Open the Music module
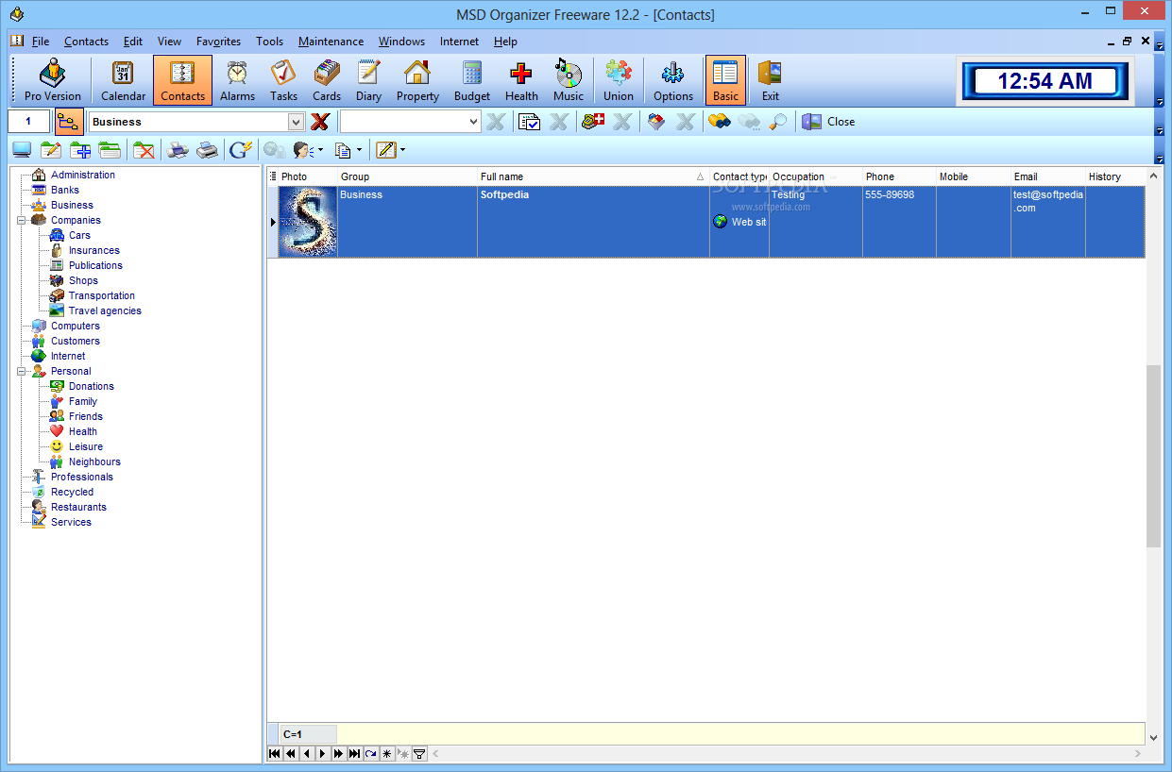Image resolution: width=1172 pixels, height=772 pixels. click(569, 80)
